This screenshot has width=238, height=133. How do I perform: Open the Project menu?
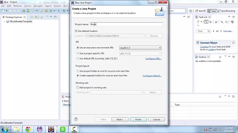coord(57,6)
